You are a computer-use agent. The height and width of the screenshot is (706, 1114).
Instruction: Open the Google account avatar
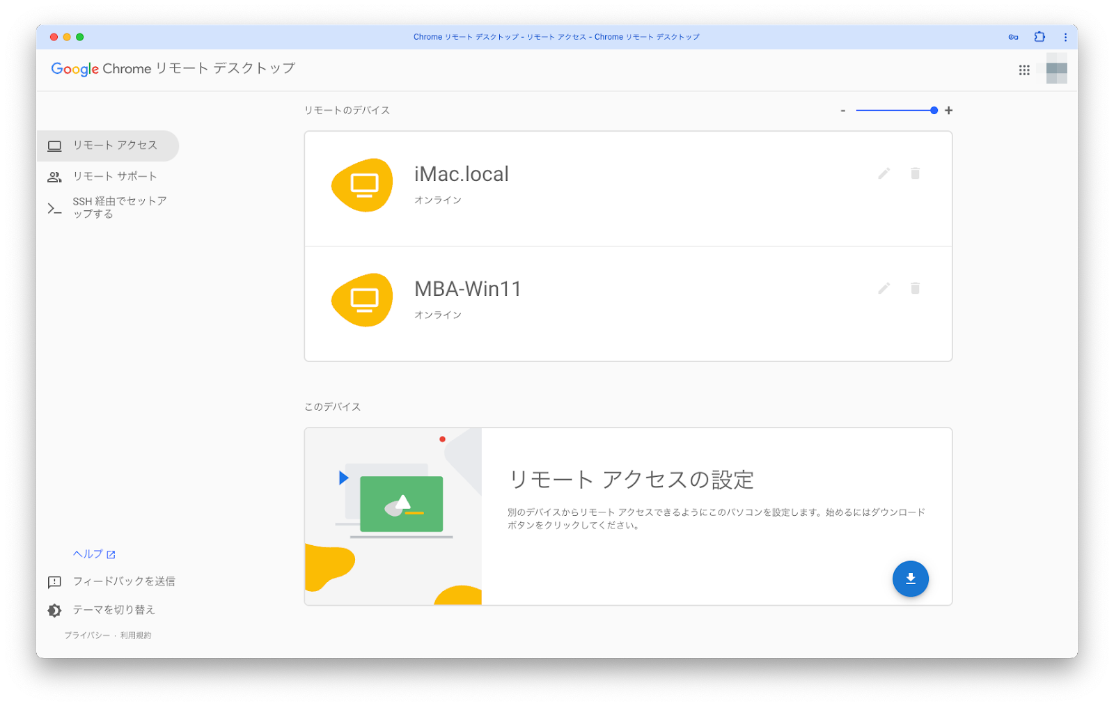click(1056, 69)
